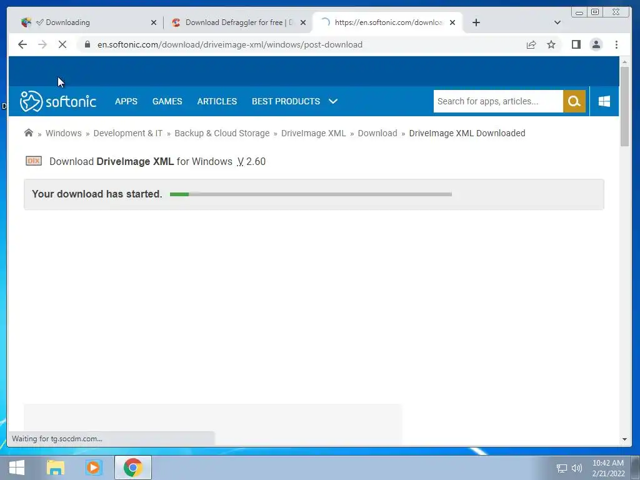Open the Backup & Cloud Storage breadcrumb
This screenshot has width=640, height=480.
click(x=222, y=133)
